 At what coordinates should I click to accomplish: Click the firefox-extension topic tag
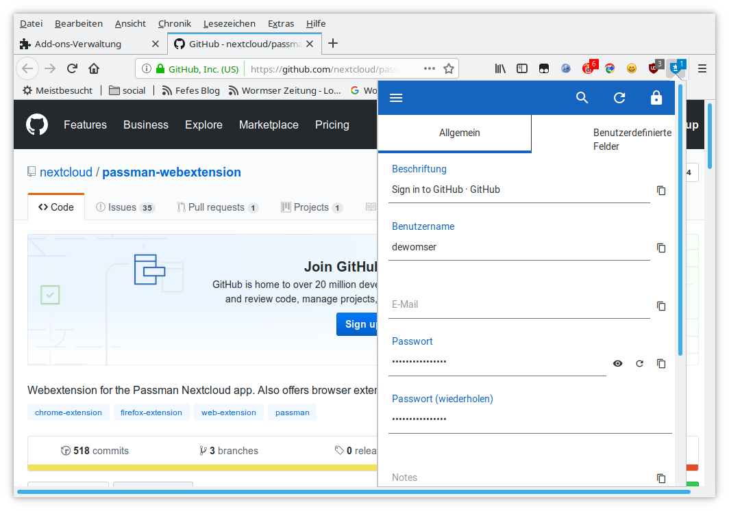click(151, 412)
